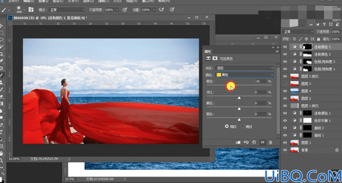Viewport: 342px width, 183px height.
Task: Select the Eraser tool
Action: click(1, 96)
